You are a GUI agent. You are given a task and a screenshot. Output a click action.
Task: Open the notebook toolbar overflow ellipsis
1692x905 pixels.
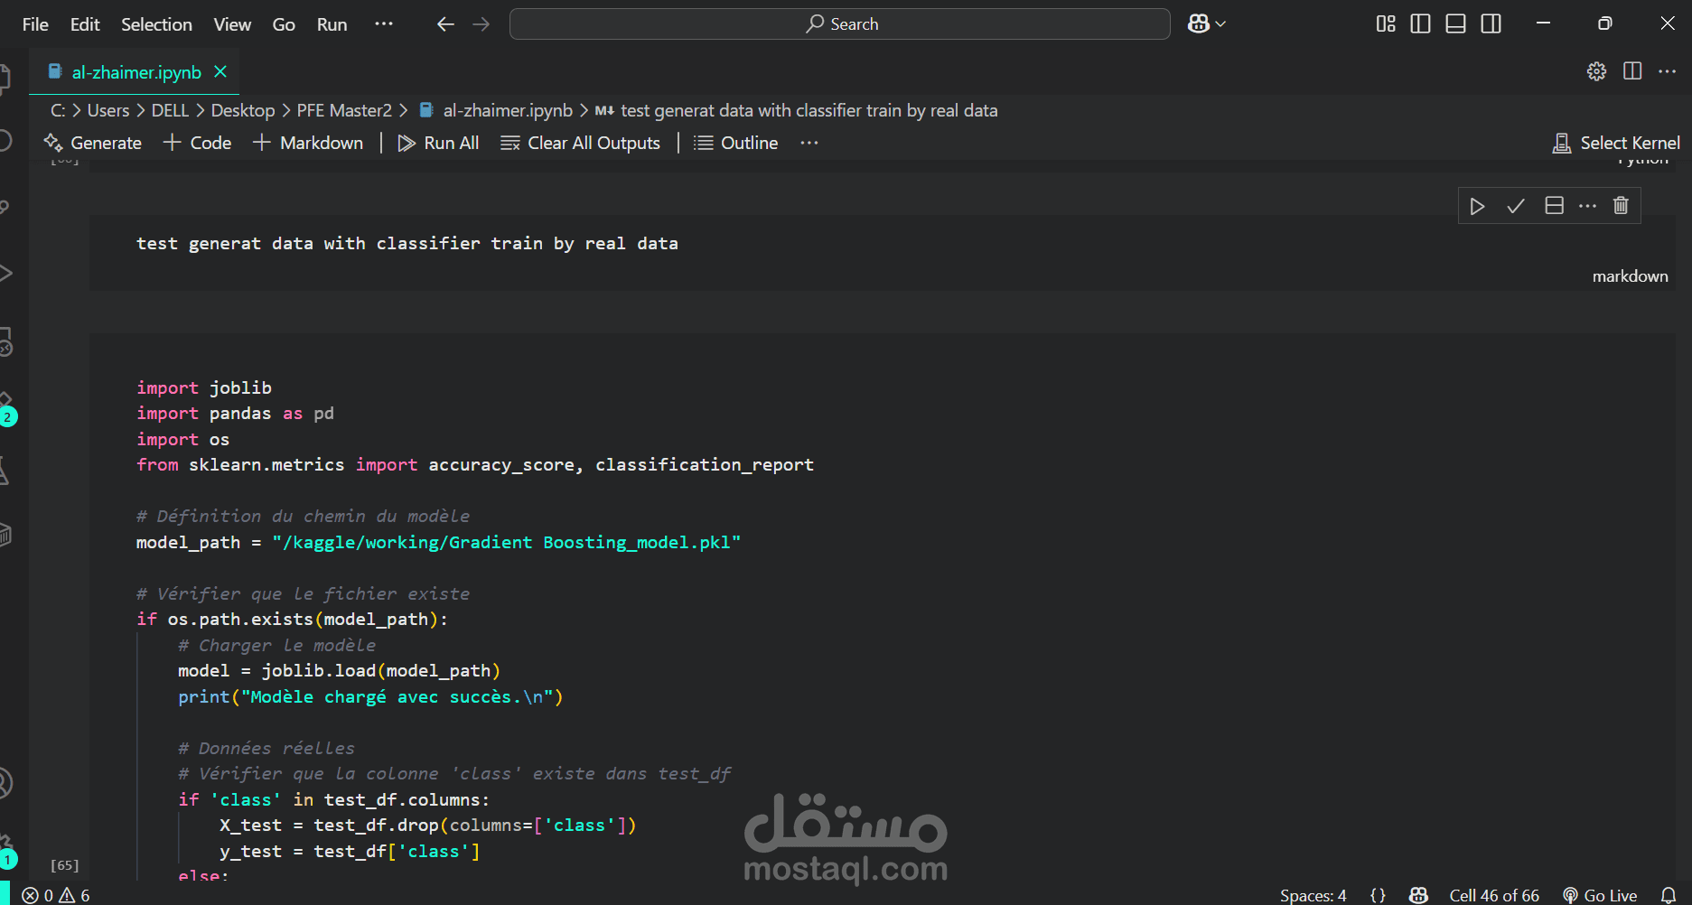click(x=809, y=143)
